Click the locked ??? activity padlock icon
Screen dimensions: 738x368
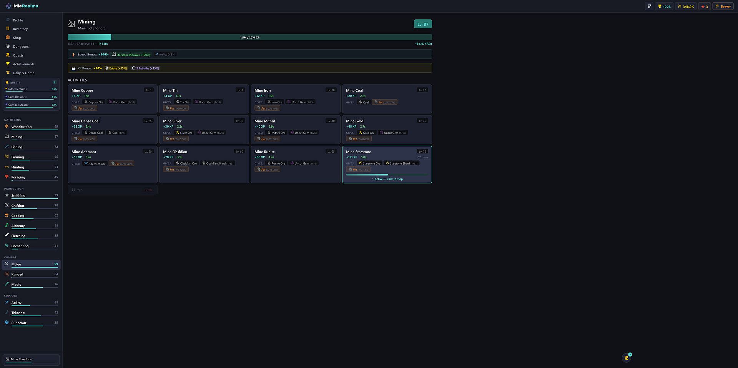(x=74, y=190)
